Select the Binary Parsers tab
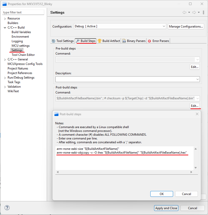The width and height of the screenshot is (208, 215). [x=134, y=41]
